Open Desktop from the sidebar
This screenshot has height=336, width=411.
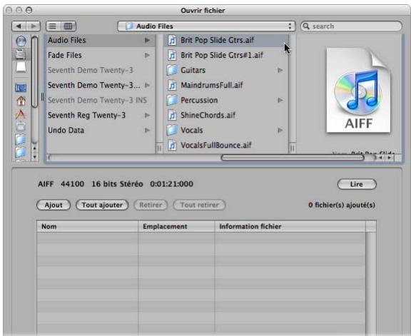(x=21, y=88)
